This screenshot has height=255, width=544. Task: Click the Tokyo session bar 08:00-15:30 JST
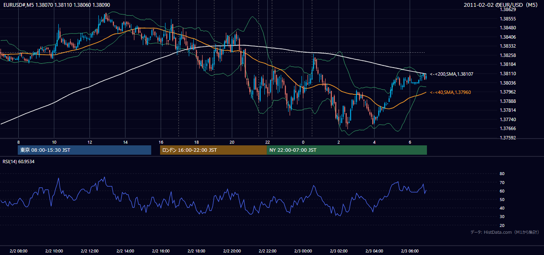[x=85, y=150]
